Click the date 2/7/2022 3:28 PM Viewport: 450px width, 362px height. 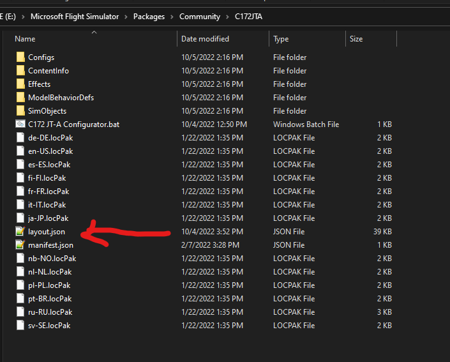pos(210,245)
